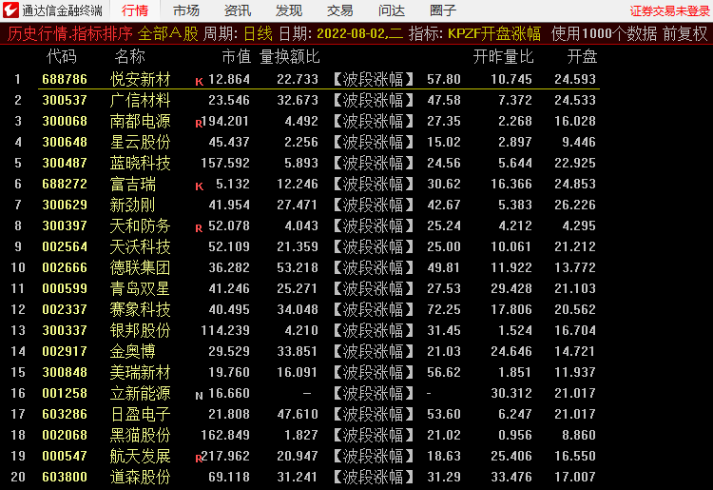Click 前复权 label in header bar
The image size is (713, 490).
pos(685,33)
